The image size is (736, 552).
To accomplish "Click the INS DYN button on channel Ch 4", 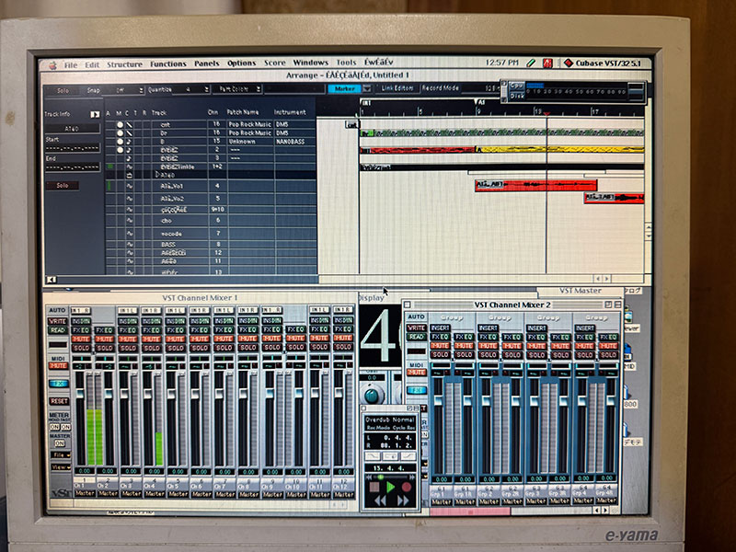I will (x=152, y=321).
